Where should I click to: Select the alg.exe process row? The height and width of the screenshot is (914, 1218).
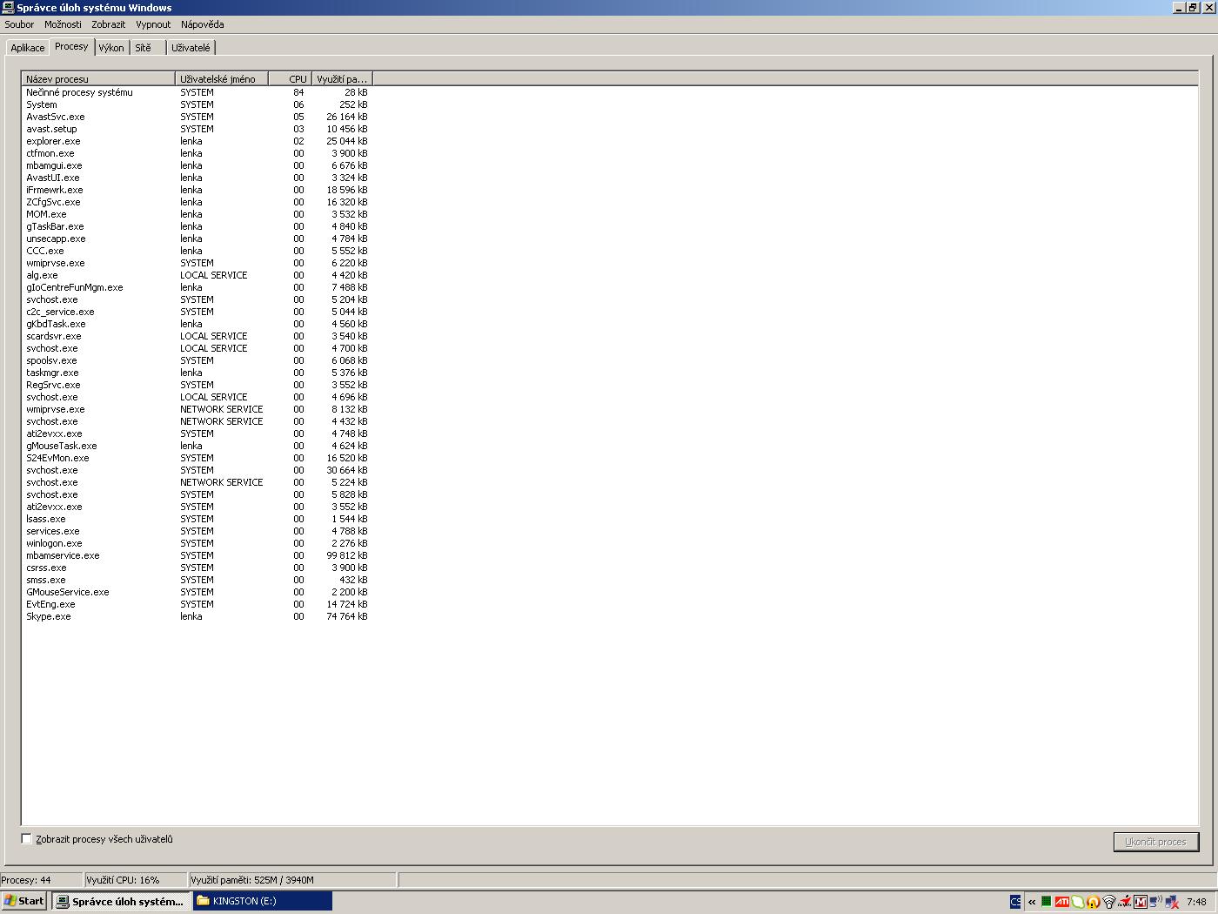click(x=197, y=275)
